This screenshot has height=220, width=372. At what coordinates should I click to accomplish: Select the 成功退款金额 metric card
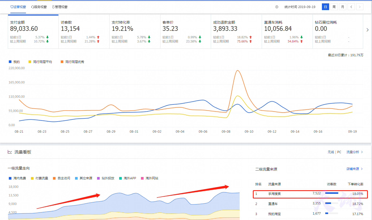pyautogui.click(x=236, y=32)
